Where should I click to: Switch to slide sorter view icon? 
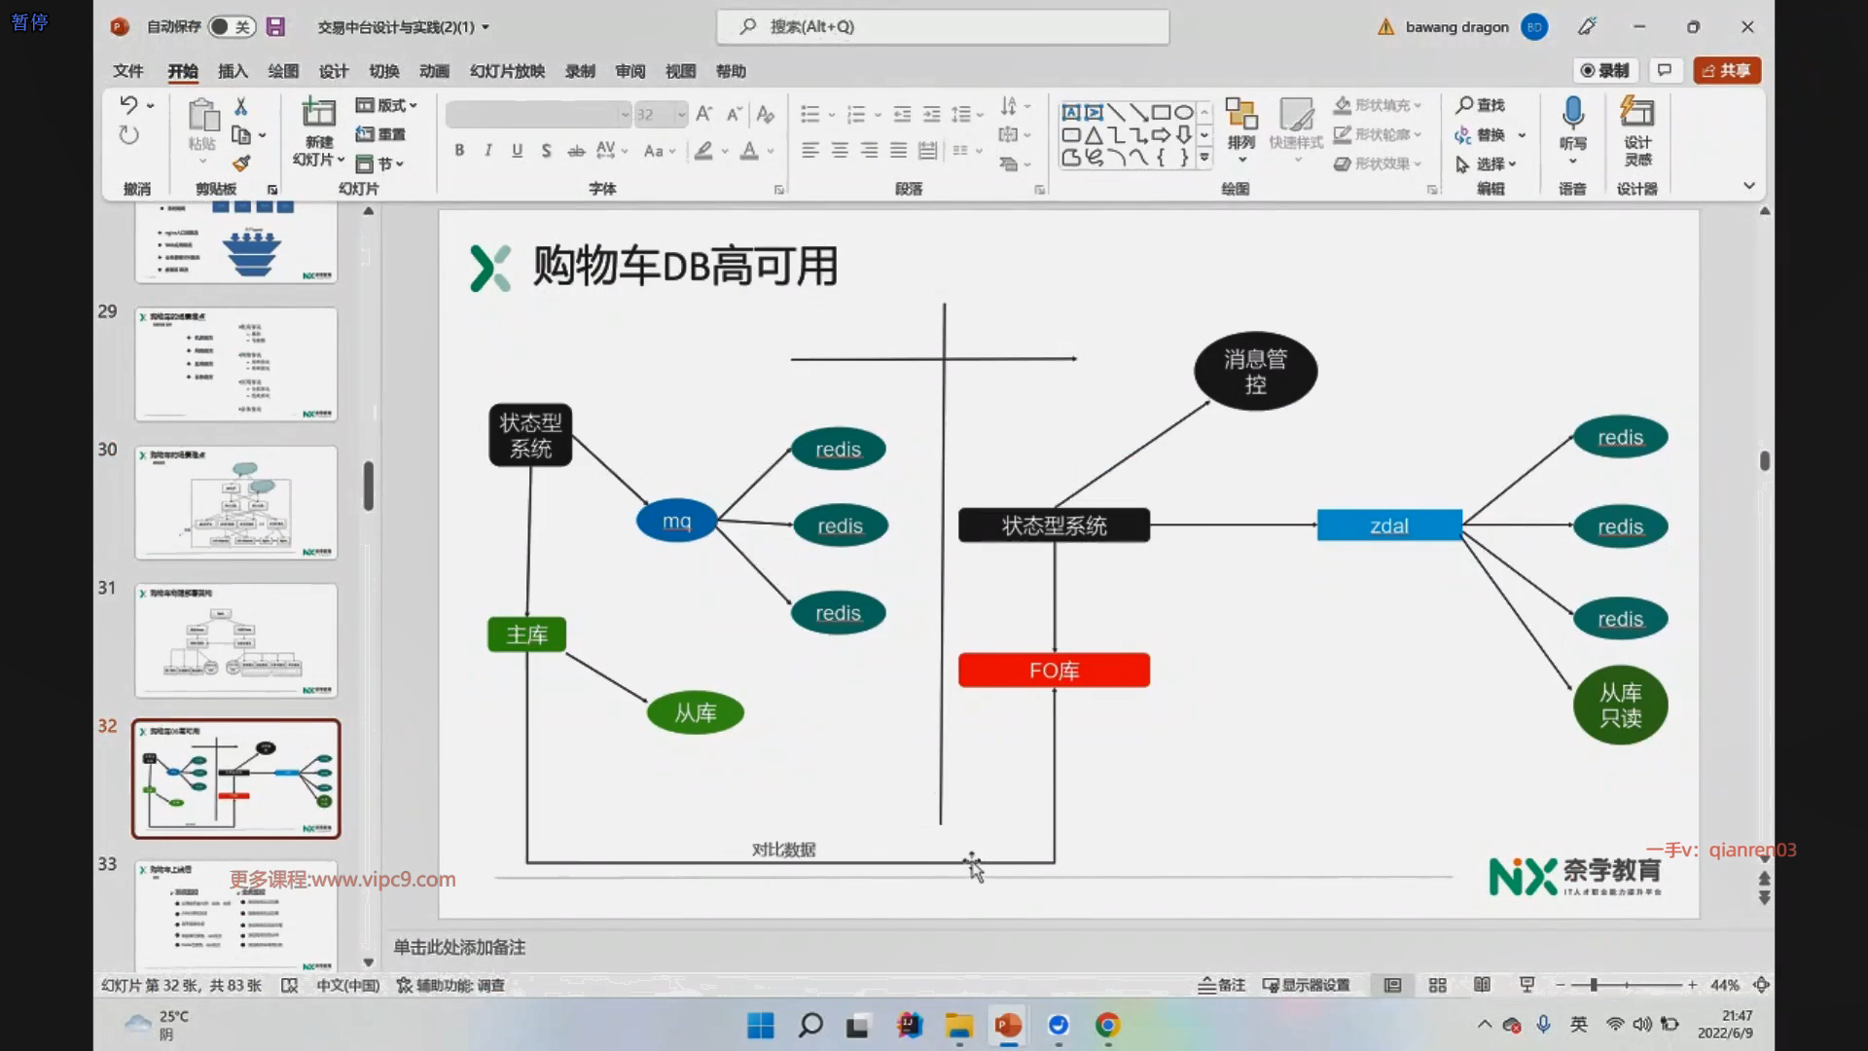[x=1437, y=985]
